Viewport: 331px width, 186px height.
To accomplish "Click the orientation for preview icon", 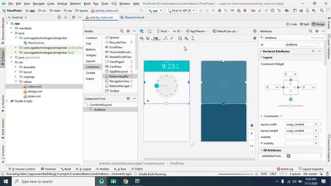I will click(x=149, y=31).
